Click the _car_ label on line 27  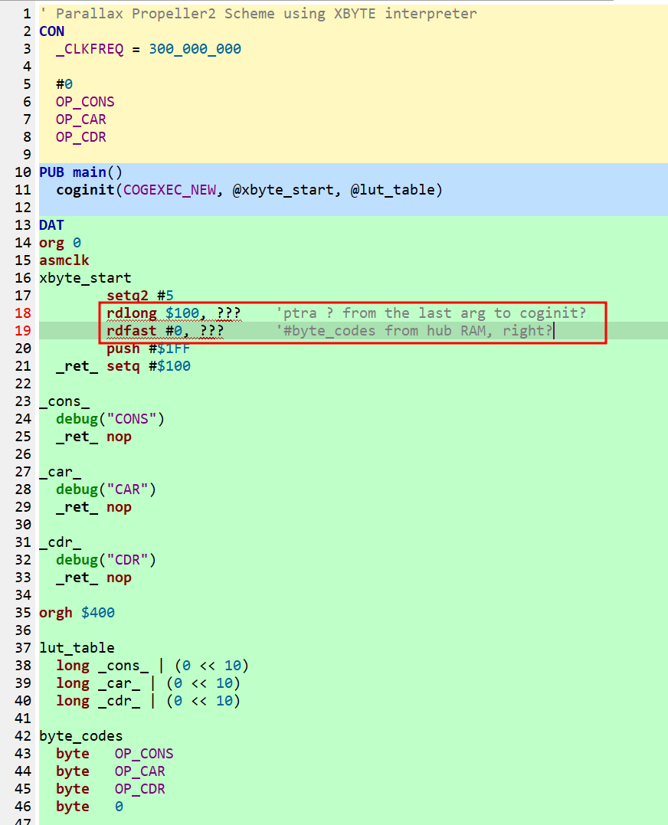(60, 473)
